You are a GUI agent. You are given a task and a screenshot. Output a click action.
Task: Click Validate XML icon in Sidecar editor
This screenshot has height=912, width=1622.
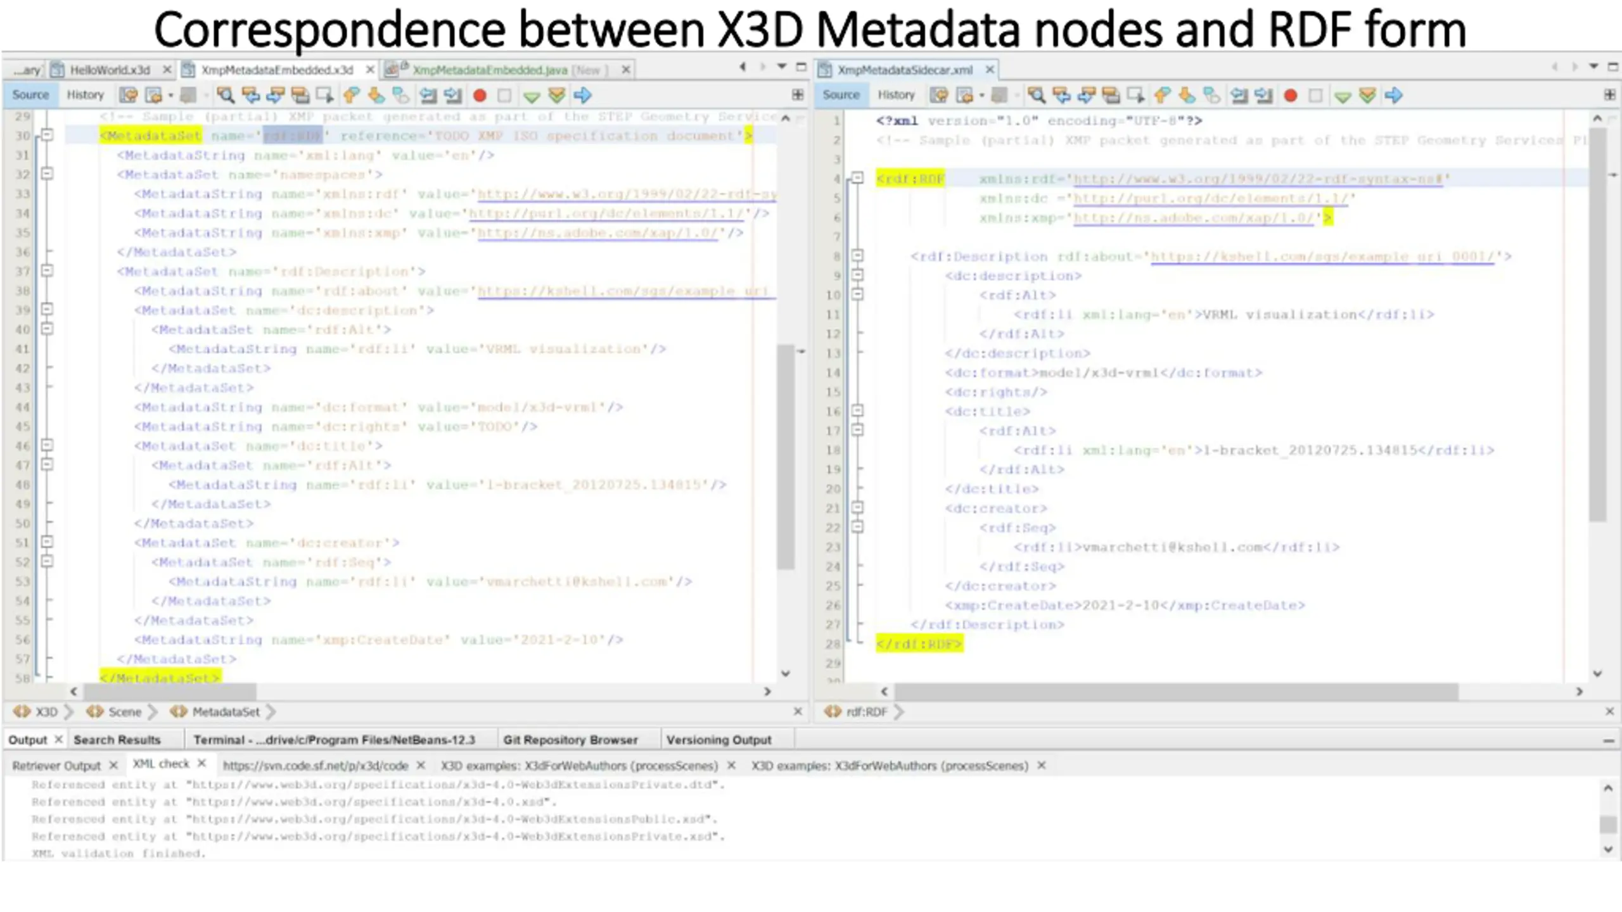tap(1368, 95)
